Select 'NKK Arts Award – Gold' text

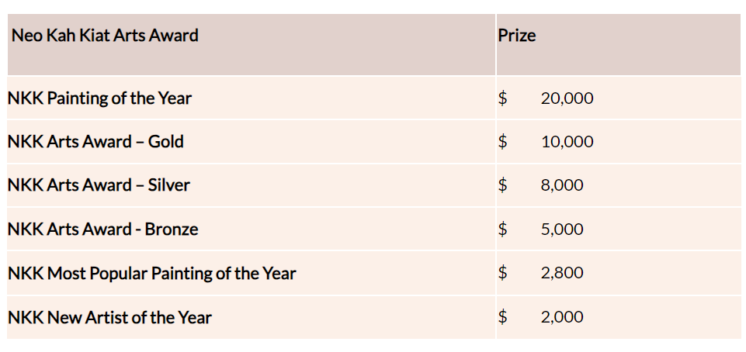95,142
